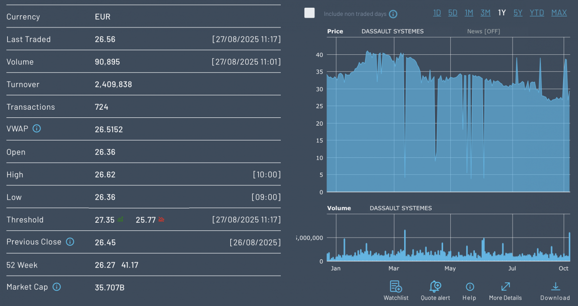Viewport: 578px width, 306px height.
Task: Click the lower threshold value 25.77
Action: 146,220
